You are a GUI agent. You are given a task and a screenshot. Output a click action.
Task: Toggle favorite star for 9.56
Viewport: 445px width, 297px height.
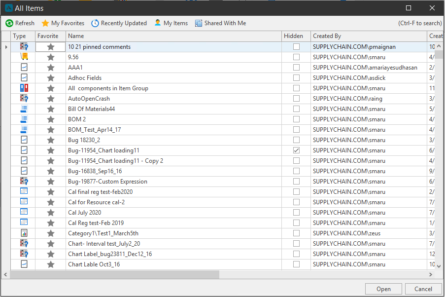coord(51,57)
